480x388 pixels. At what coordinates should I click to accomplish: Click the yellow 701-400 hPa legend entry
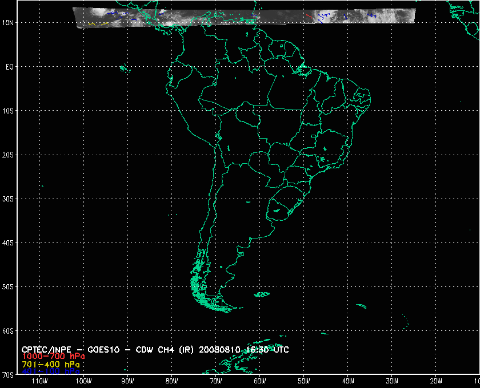point(50,364)
